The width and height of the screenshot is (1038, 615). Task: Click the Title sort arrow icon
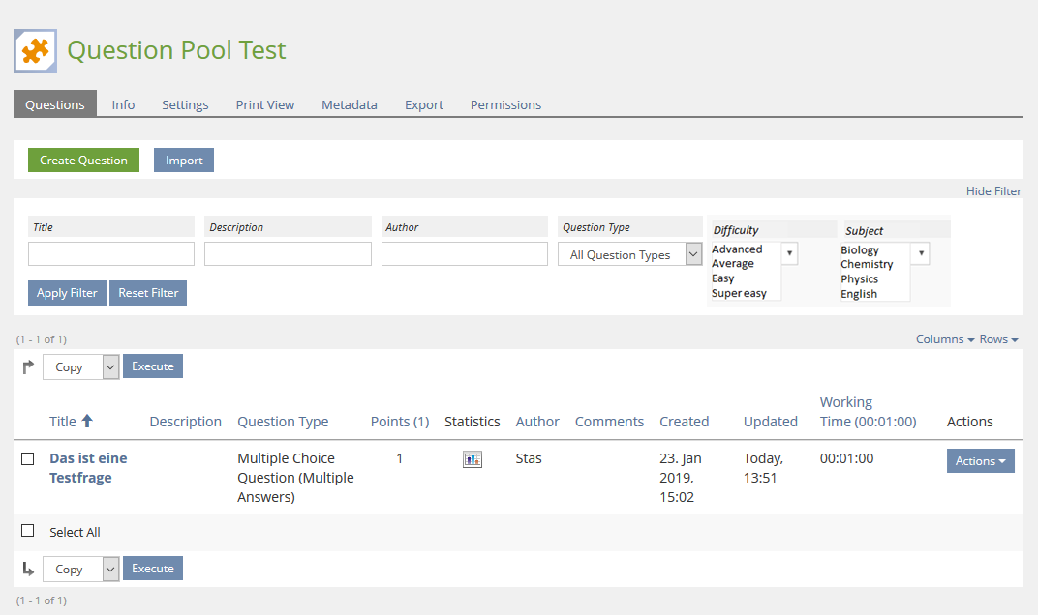87,421
